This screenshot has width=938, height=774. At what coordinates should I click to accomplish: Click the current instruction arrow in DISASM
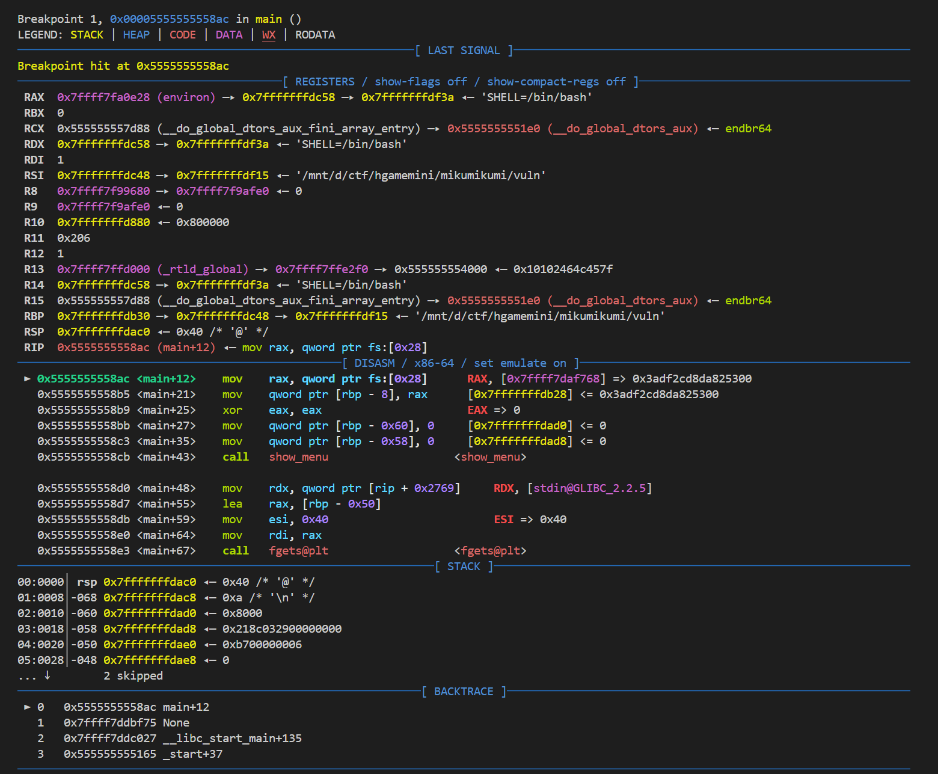click(x=27, y=379)
